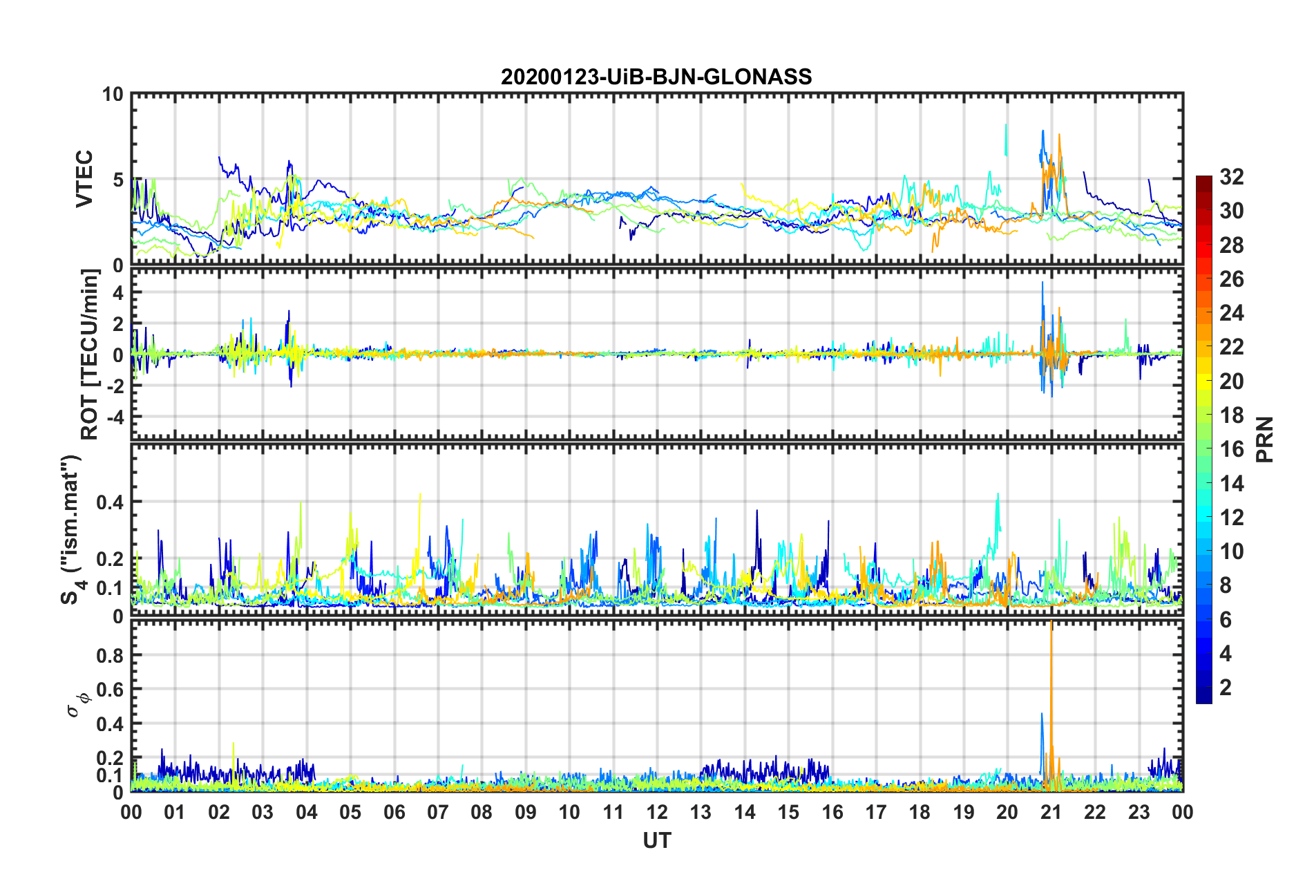Select UT axis hour label 11

(x=613, y=813)
